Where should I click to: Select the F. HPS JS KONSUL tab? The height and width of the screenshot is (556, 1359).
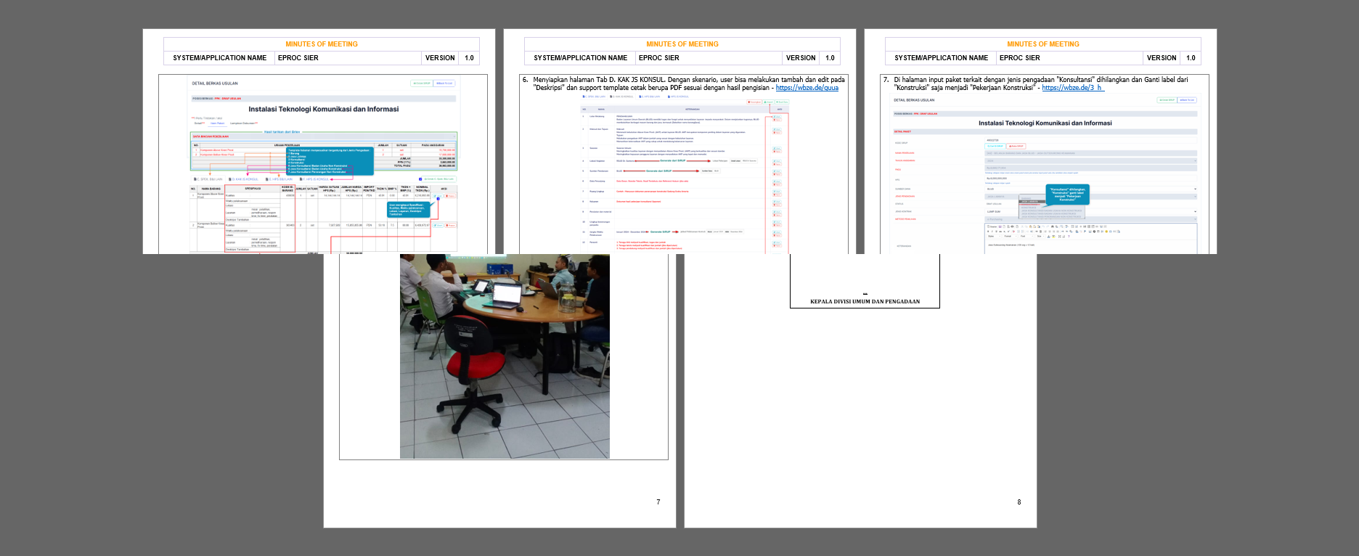tap(313, 179)
